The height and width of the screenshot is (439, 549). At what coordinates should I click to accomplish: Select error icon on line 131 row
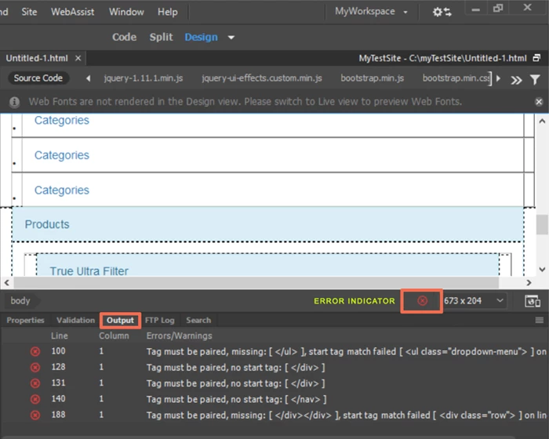click(35, 383)
